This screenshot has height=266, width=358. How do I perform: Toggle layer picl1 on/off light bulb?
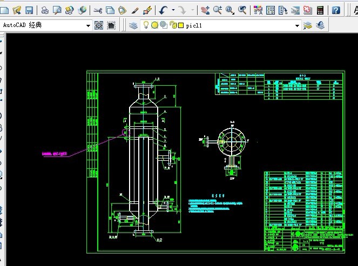pyautogui.click(x=146, y=25)
